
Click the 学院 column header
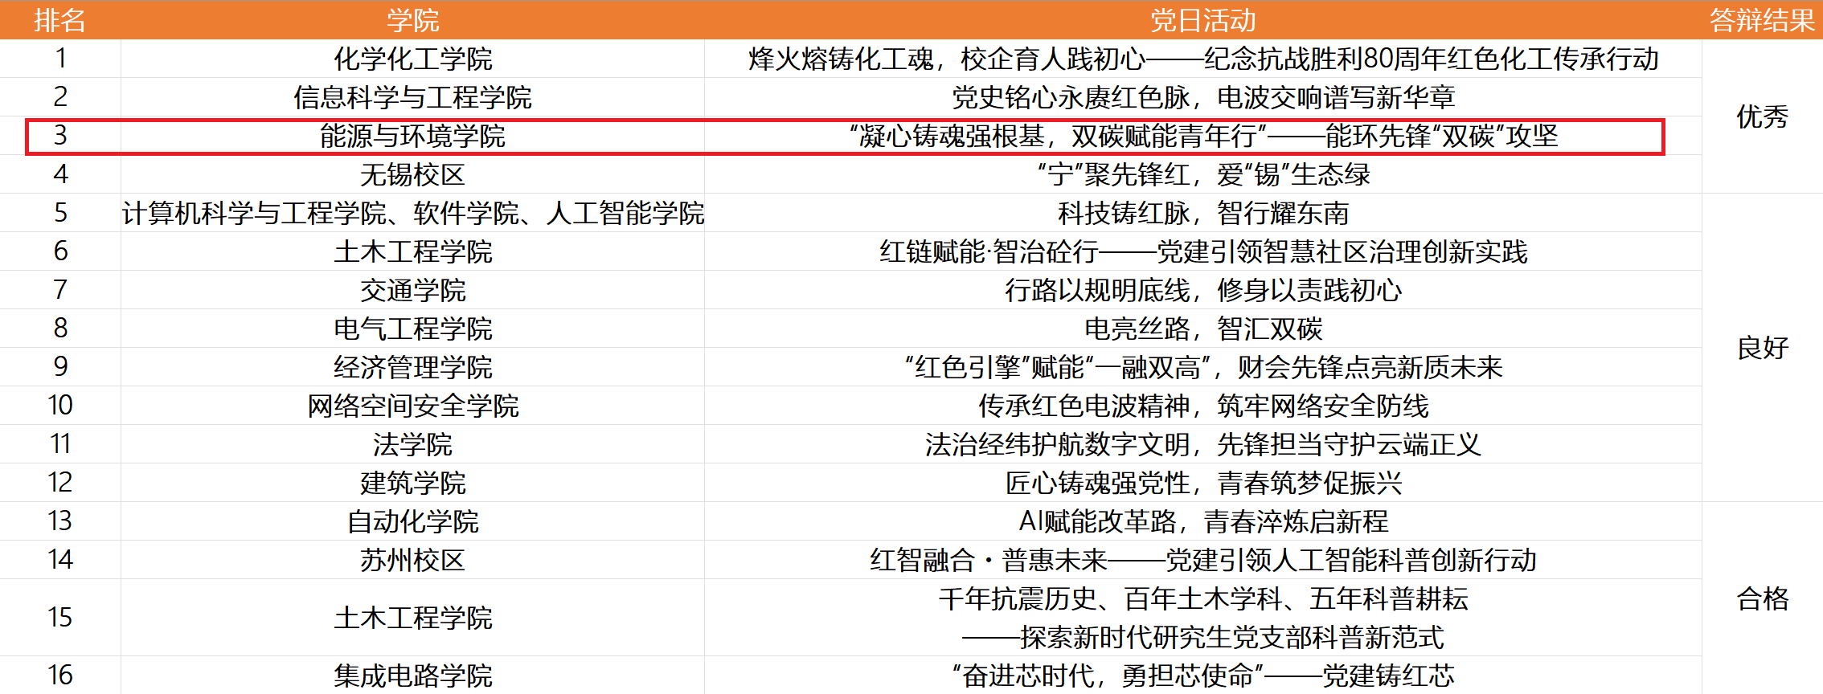pos(412,20)
